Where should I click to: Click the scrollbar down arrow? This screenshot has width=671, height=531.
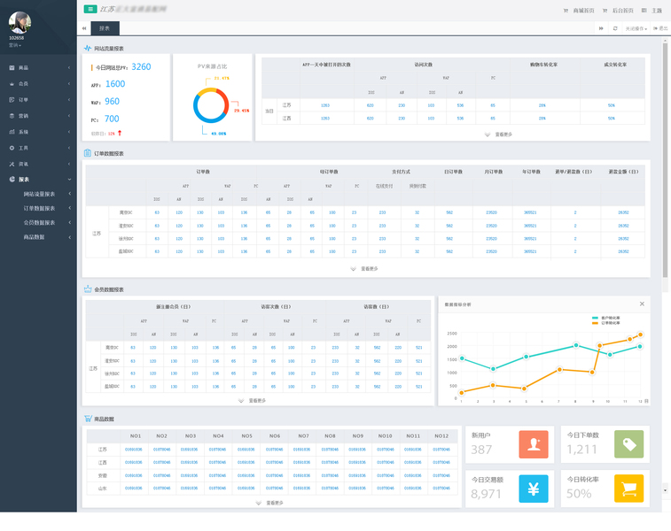(665, 490)
